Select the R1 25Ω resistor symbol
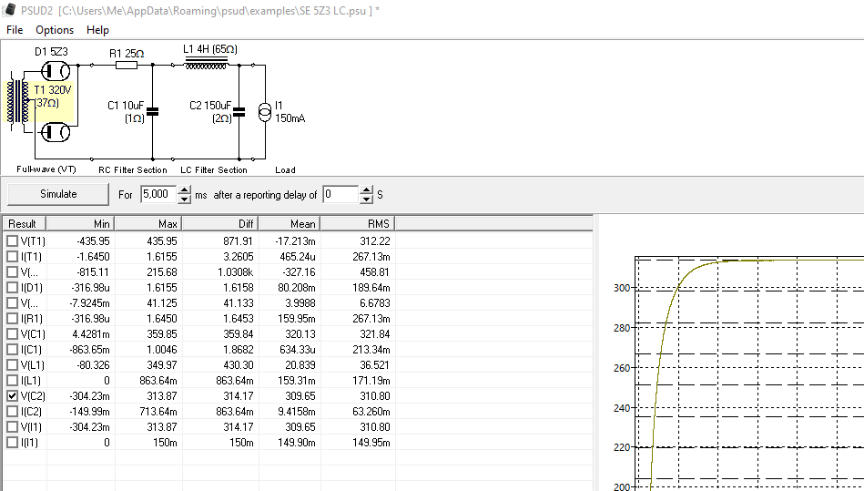The height and width of the screenshot is (491, 864). tap(127, 65)
